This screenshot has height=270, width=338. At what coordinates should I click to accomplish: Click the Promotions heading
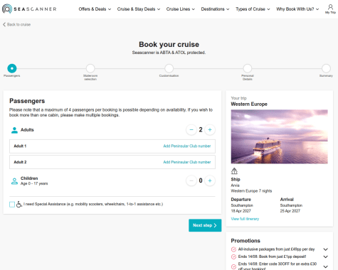pyautogui.click(x=245, y=241)
